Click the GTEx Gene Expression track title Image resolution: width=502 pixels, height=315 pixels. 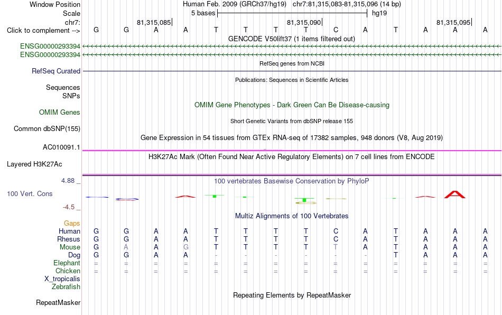pyautogui.click(x=292, y=137)
